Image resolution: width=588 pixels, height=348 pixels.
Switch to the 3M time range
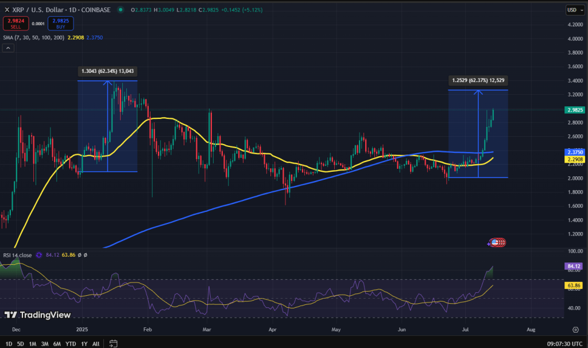click(x=45, y=343)
